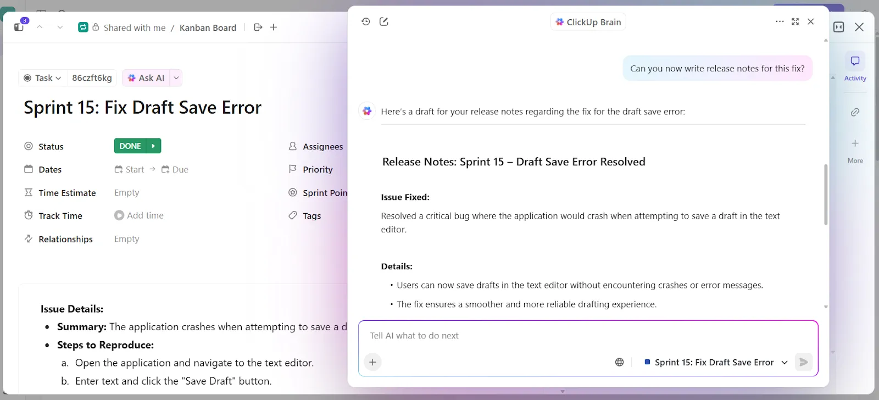Send the AI prompt arrow button
The image size is (879, 400).
click(x=803, y=362)
